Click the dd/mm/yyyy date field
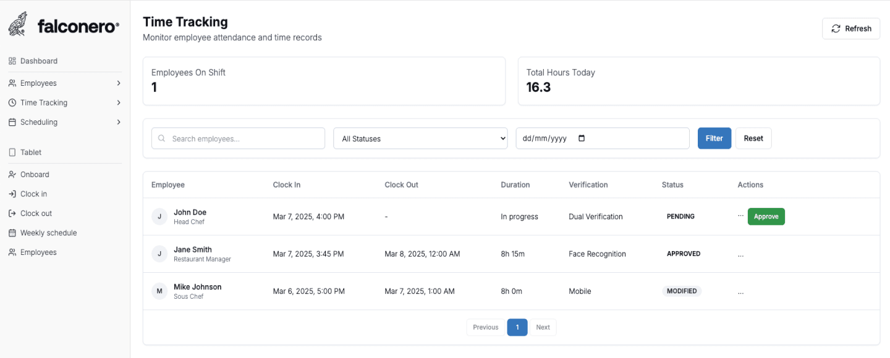This screenshot has height=358, width=890. tap(603, 138)
